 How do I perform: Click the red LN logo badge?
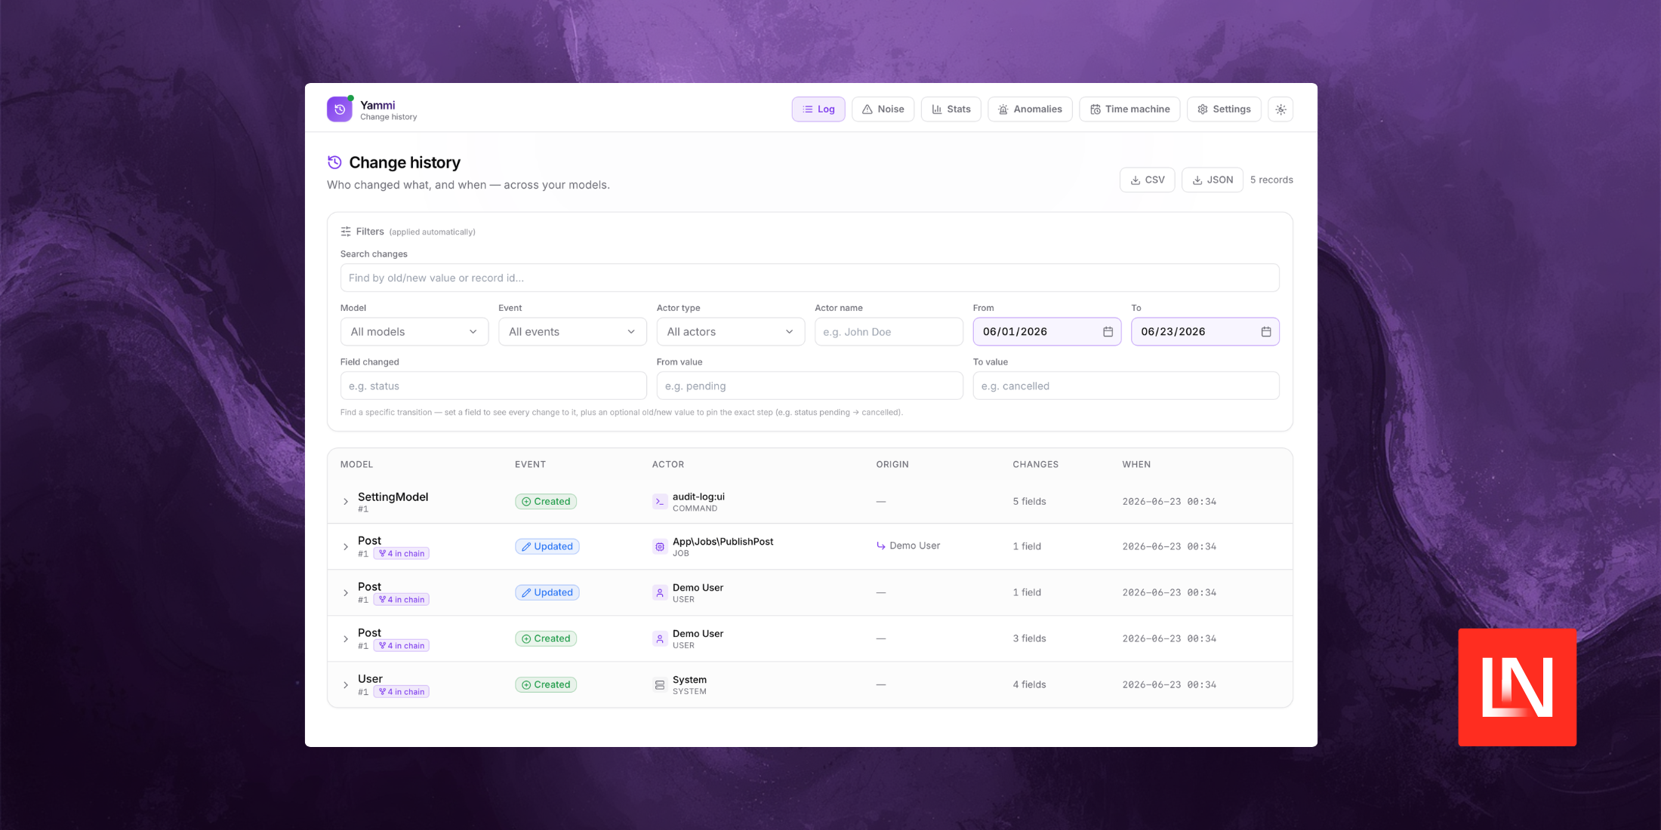[1517, 687]
